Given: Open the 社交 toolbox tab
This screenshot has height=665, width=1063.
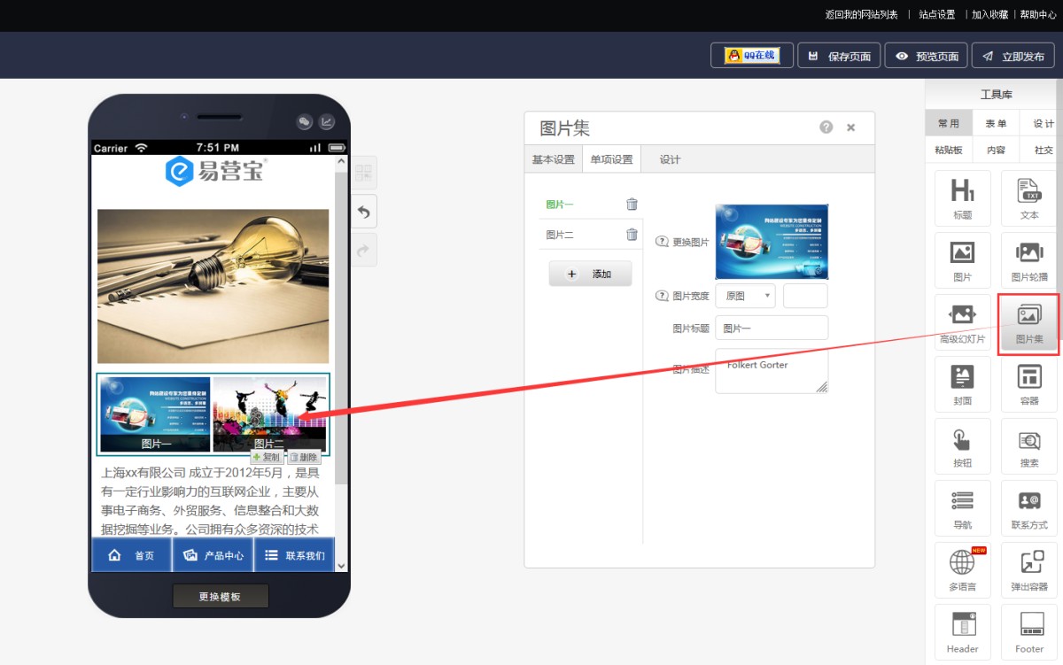Looking at the screenshot, I should coord(1042,150).
